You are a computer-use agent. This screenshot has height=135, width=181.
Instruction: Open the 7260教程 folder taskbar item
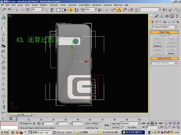87,132
